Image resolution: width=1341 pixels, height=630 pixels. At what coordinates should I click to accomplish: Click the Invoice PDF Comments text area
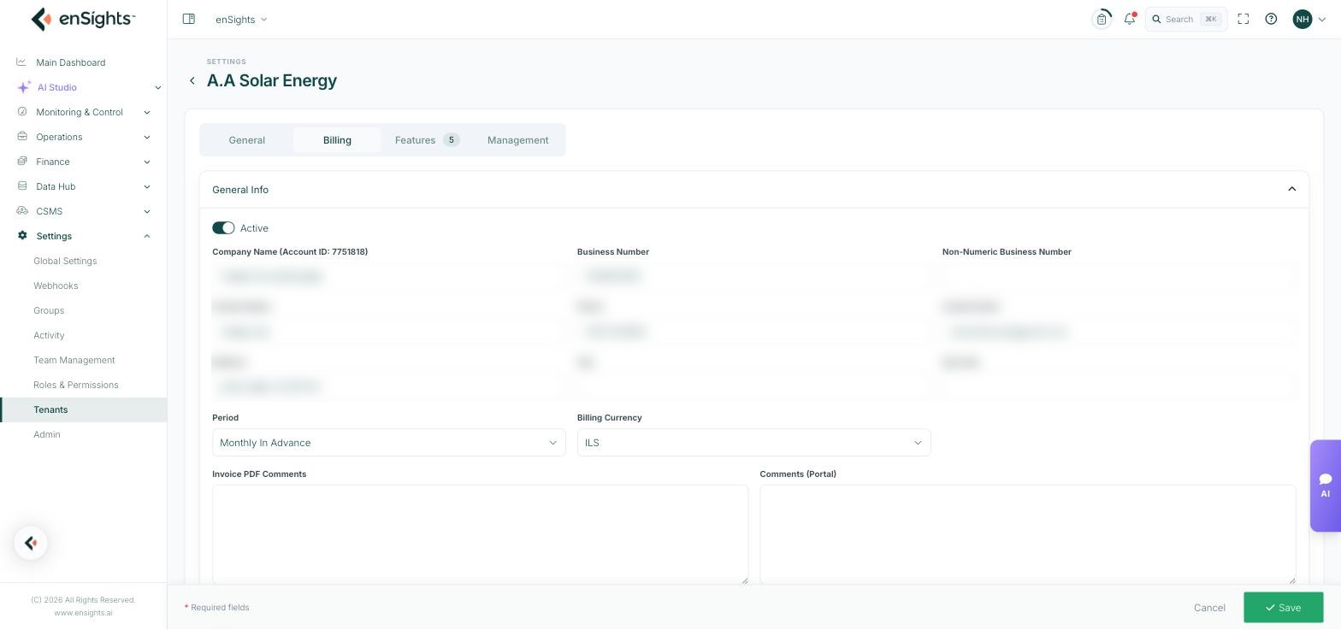[481, 535]
